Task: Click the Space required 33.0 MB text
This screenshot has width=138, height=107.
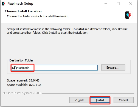Action: click(23, 80)
